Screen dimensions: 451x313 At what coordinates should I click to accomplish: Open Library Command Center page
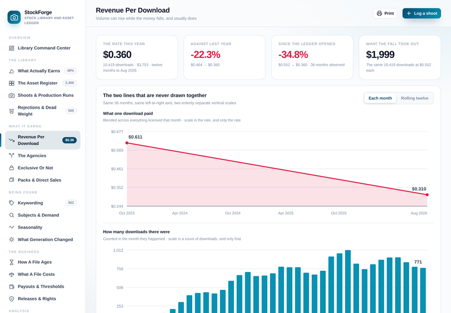coord(43,48)
